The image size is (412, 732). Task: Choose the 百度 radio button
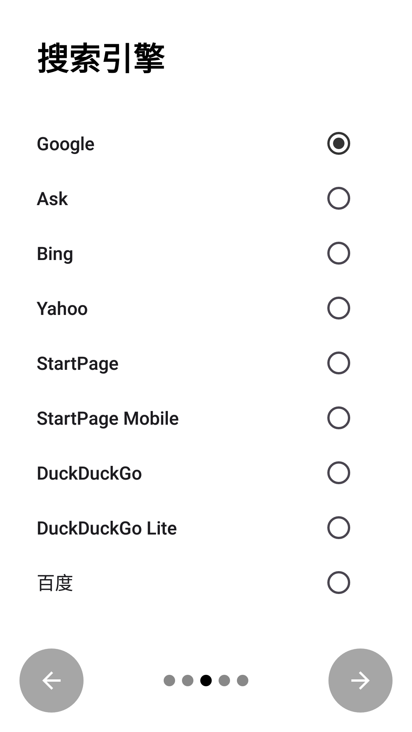pos(339,583)
